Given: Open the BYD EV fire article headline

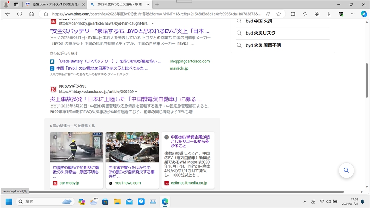Looking at the screenshot, I should point(130,31).
